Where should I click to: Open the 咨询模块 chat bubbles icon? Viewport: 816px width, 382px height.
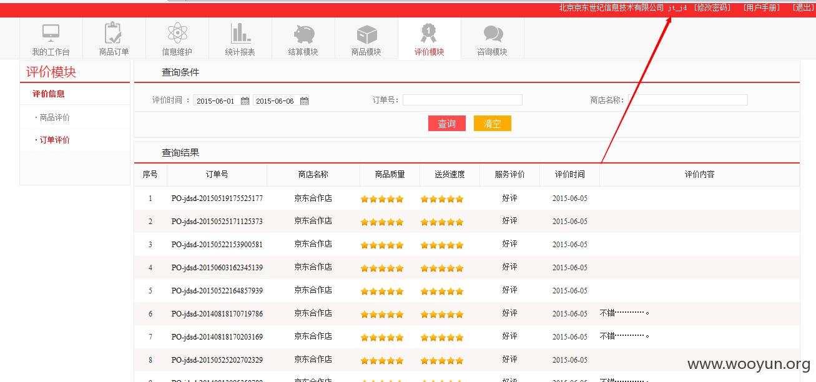tap(493, 34)
